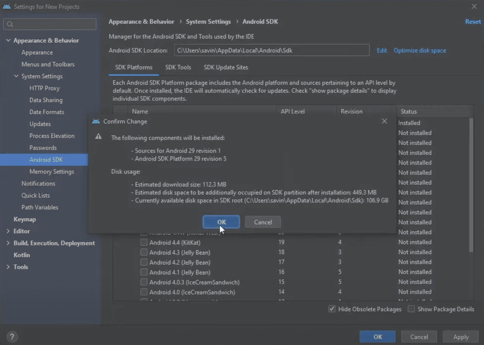Uncheck Hide Obsolete Packages
This screenshot has width=484, height=345.
332,309
